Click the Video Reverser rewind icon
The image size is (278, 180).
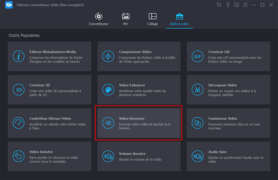coord(108,123)
